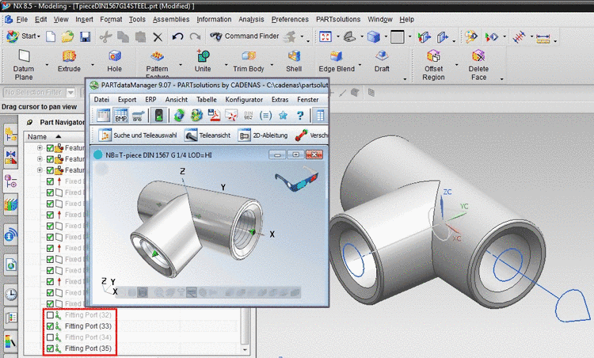
Task: Click the Edge Blend tool
Action: click(x=337, y=61)
